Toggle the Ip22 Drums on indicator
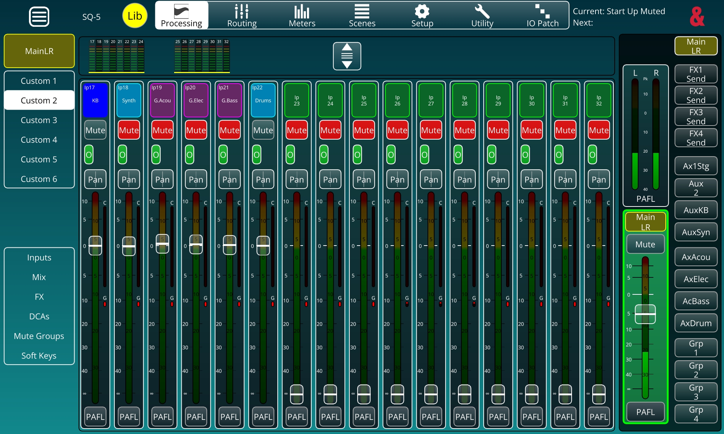 257,155
